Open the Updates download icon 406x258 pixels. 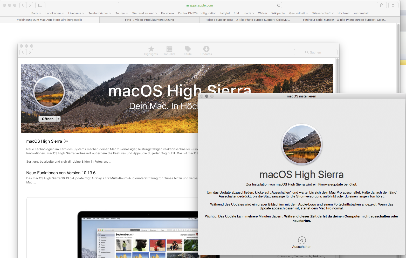(x=206, y=49)
